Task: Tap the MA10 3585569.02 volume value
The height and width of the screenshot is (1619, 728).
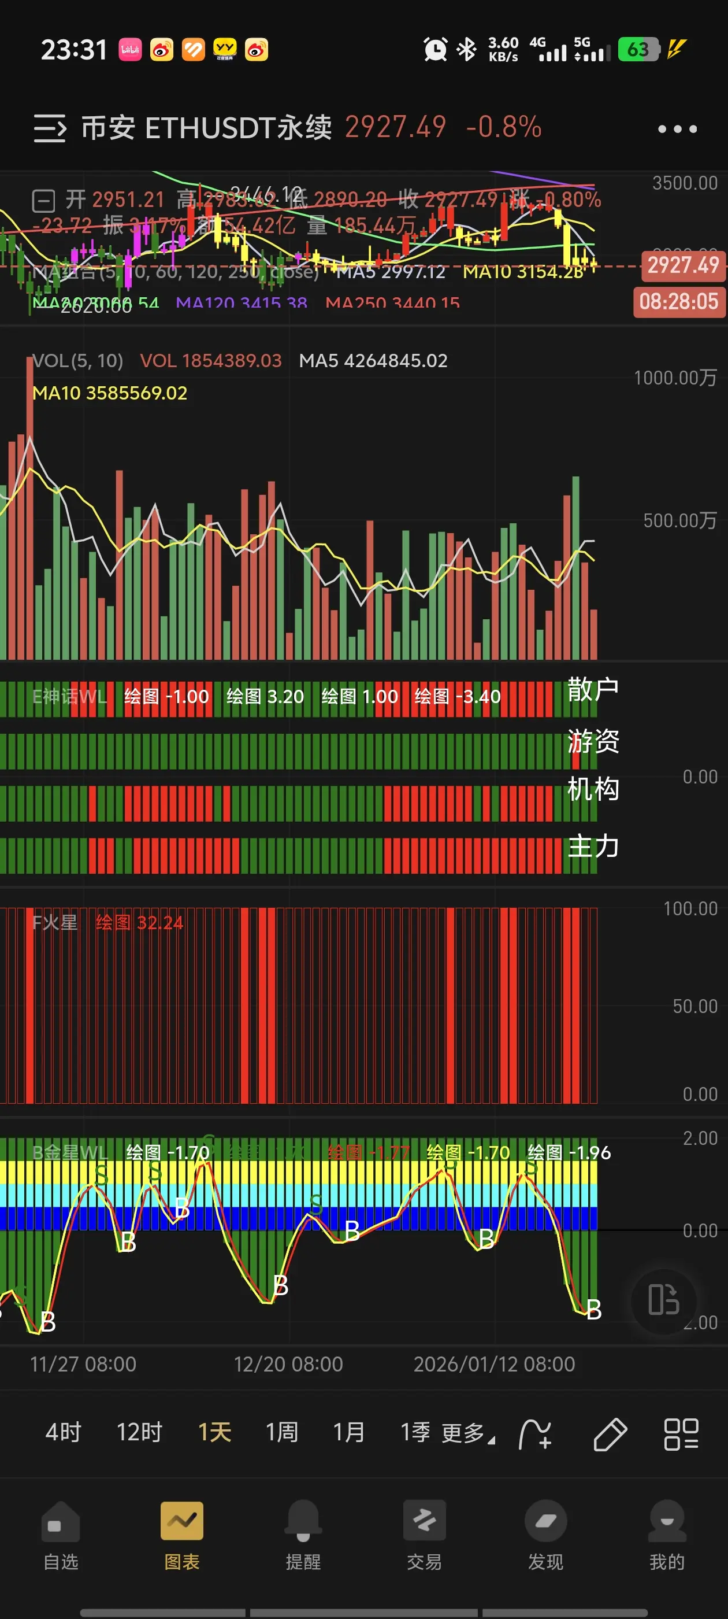Action: point(110,393)
